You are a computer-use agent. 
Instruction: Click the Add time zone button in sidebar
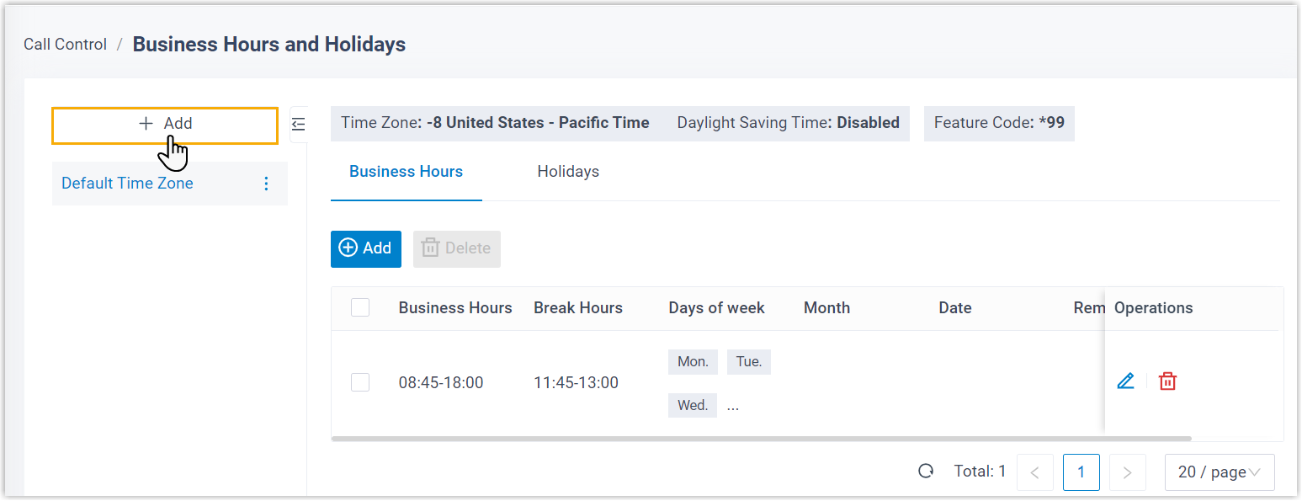pos(165,125)
